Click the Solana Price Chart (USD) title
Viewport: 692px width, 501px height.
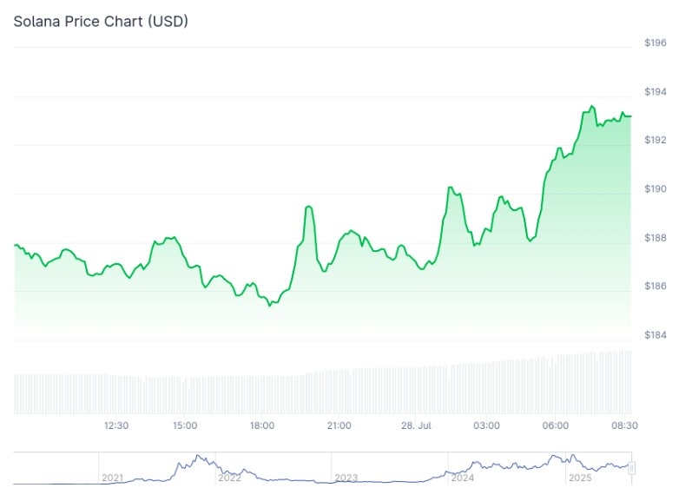click(x=101, y=21)
